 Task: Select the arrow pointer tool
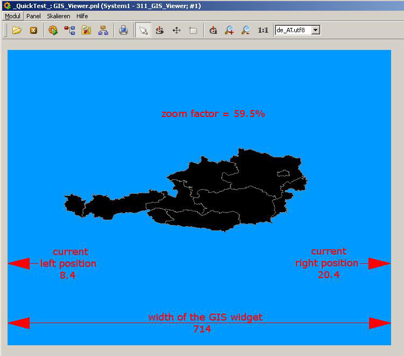[x=143, y=31]
